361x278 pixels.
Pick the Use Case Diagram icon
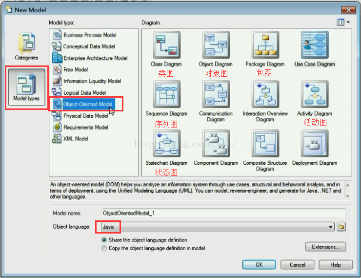[315, 45]
